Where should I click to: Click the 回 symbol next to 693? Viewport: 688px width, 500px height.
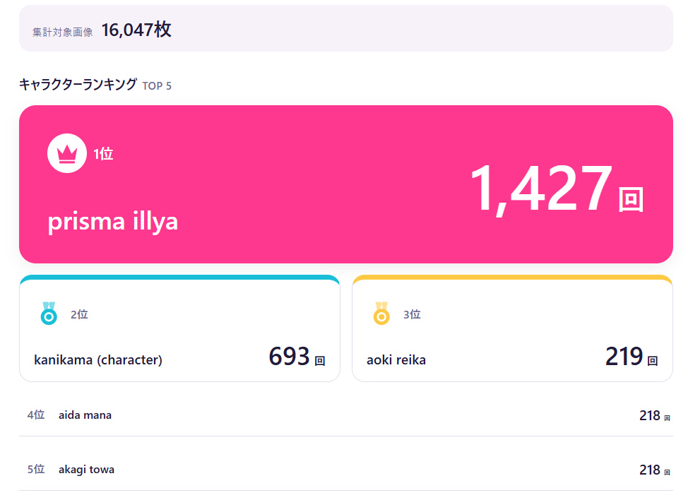tap(320, 361)
